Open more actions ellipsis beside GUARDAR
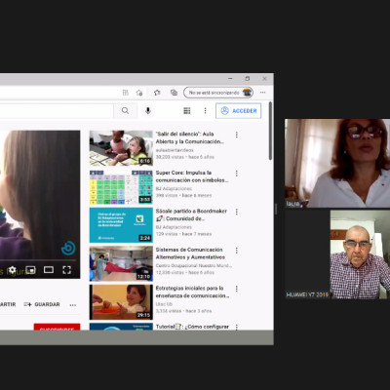The width and height of the screenshot is (390, 390). 73,305
